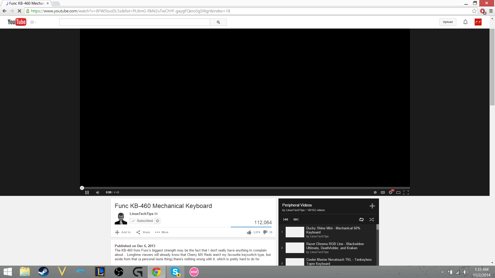
Task: Toggle closed captions in player
Action: pyautogui.click(x=383, y=192)
